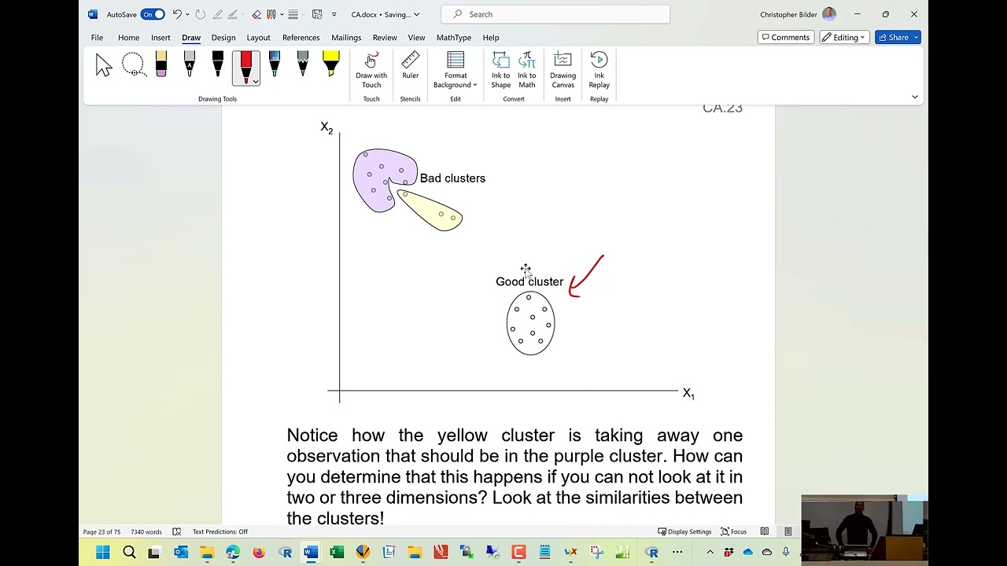
Task: Open the MathType tab
Action: coord(454,38)
